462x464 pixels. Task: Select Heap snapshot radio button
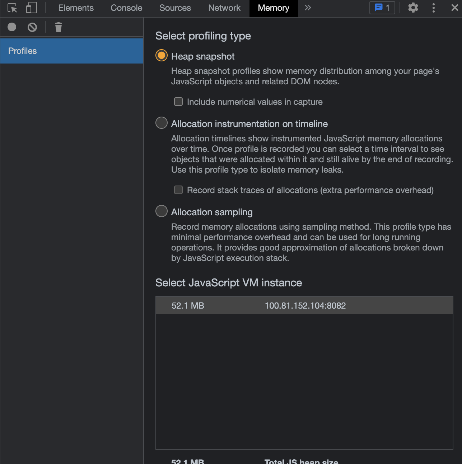click(x=162, y=56)
